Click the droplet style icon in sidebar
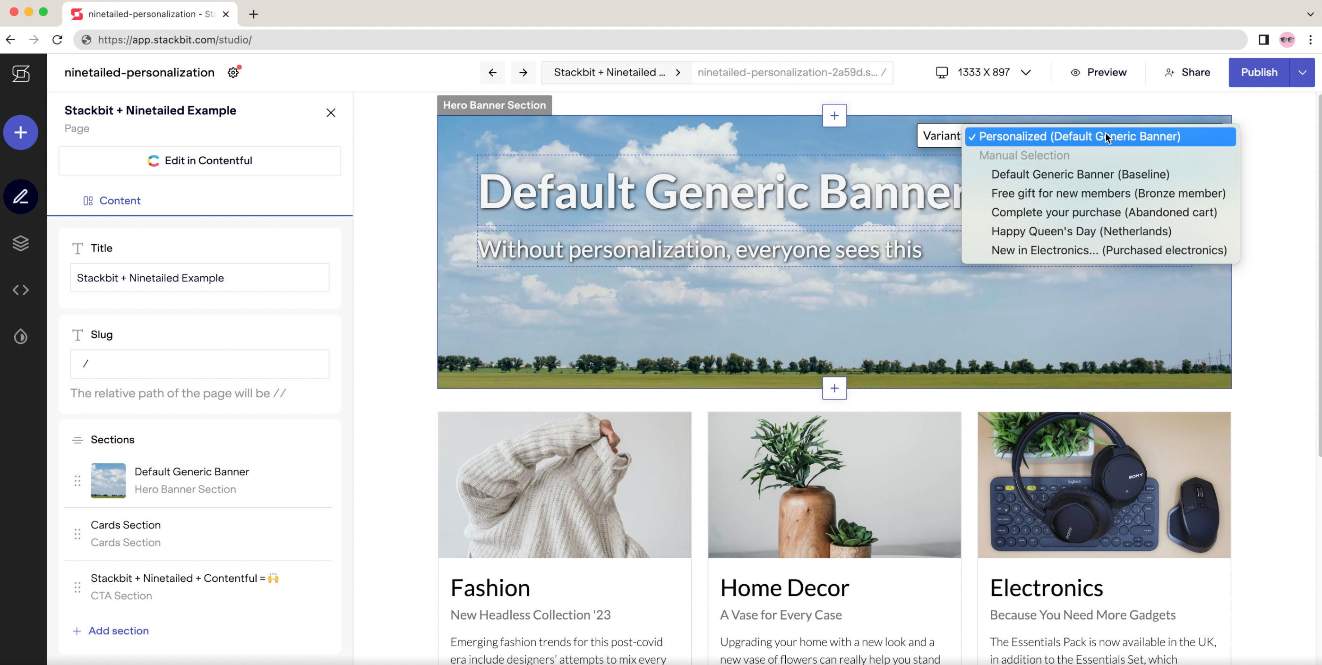The height and width of the screenshot is (665, 1322). (20, 337)
